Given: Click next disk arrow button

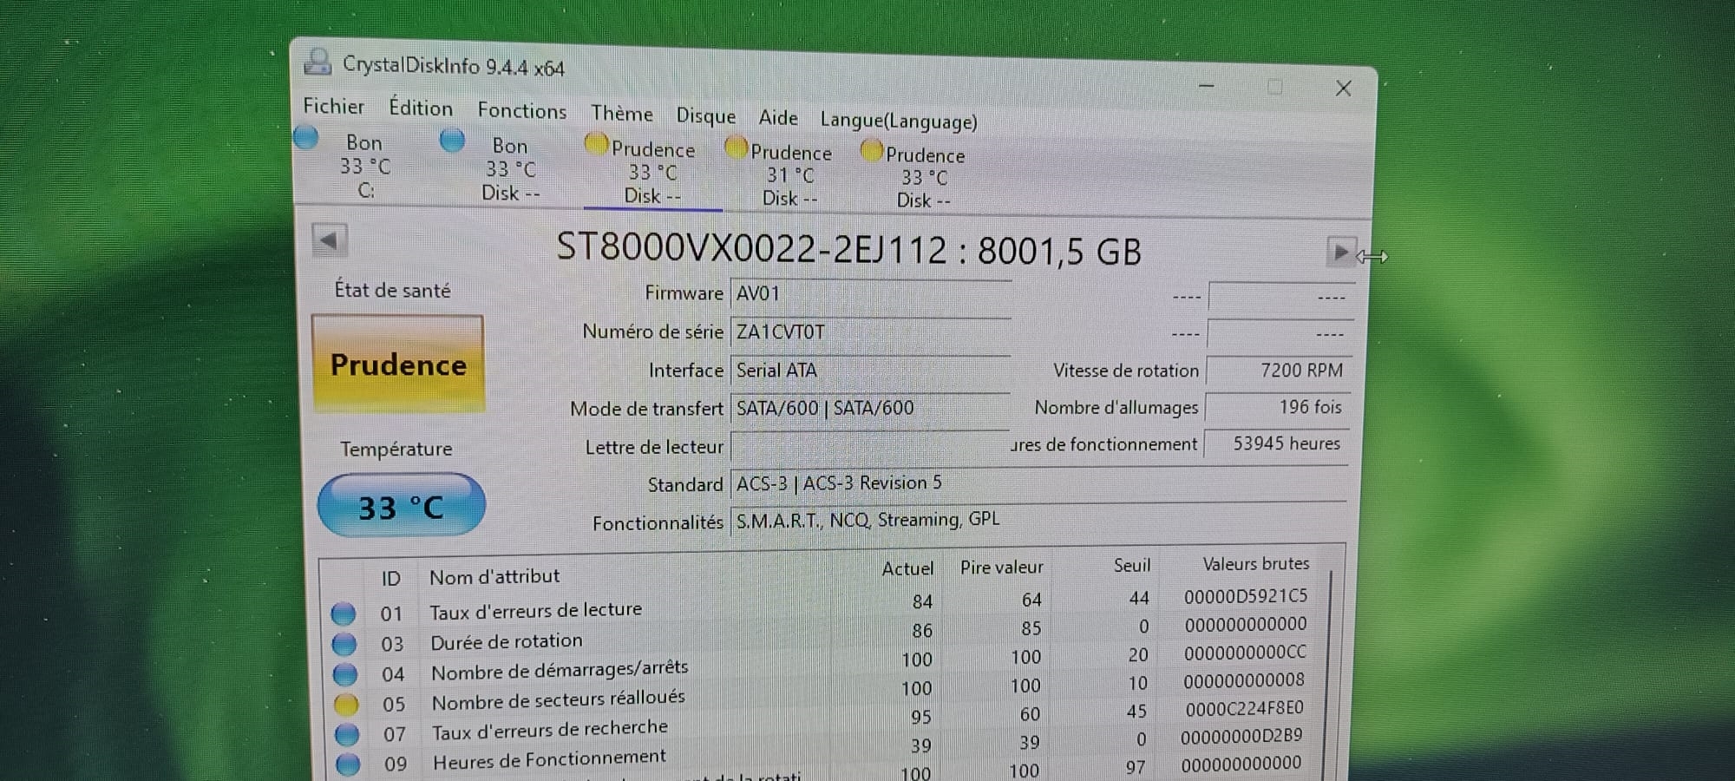Looking at the screenshot, I should tap(1340, 253).
